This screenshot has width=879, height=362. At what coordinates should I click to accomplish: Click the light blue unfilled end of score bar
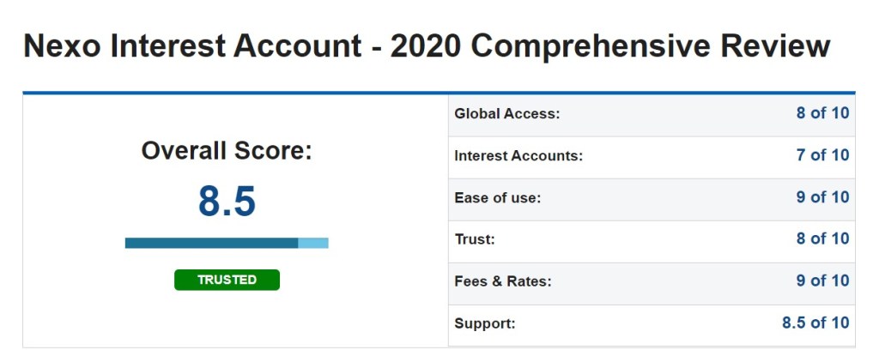coord(313,243)
